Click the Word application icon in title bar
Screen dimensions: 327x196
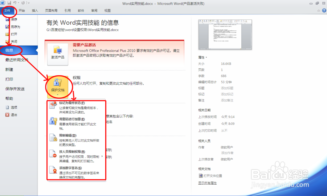click(3, 3)
